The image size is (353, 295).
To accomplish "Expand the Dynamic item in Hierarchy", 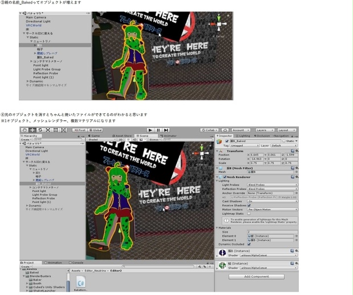I will point(27,206).
